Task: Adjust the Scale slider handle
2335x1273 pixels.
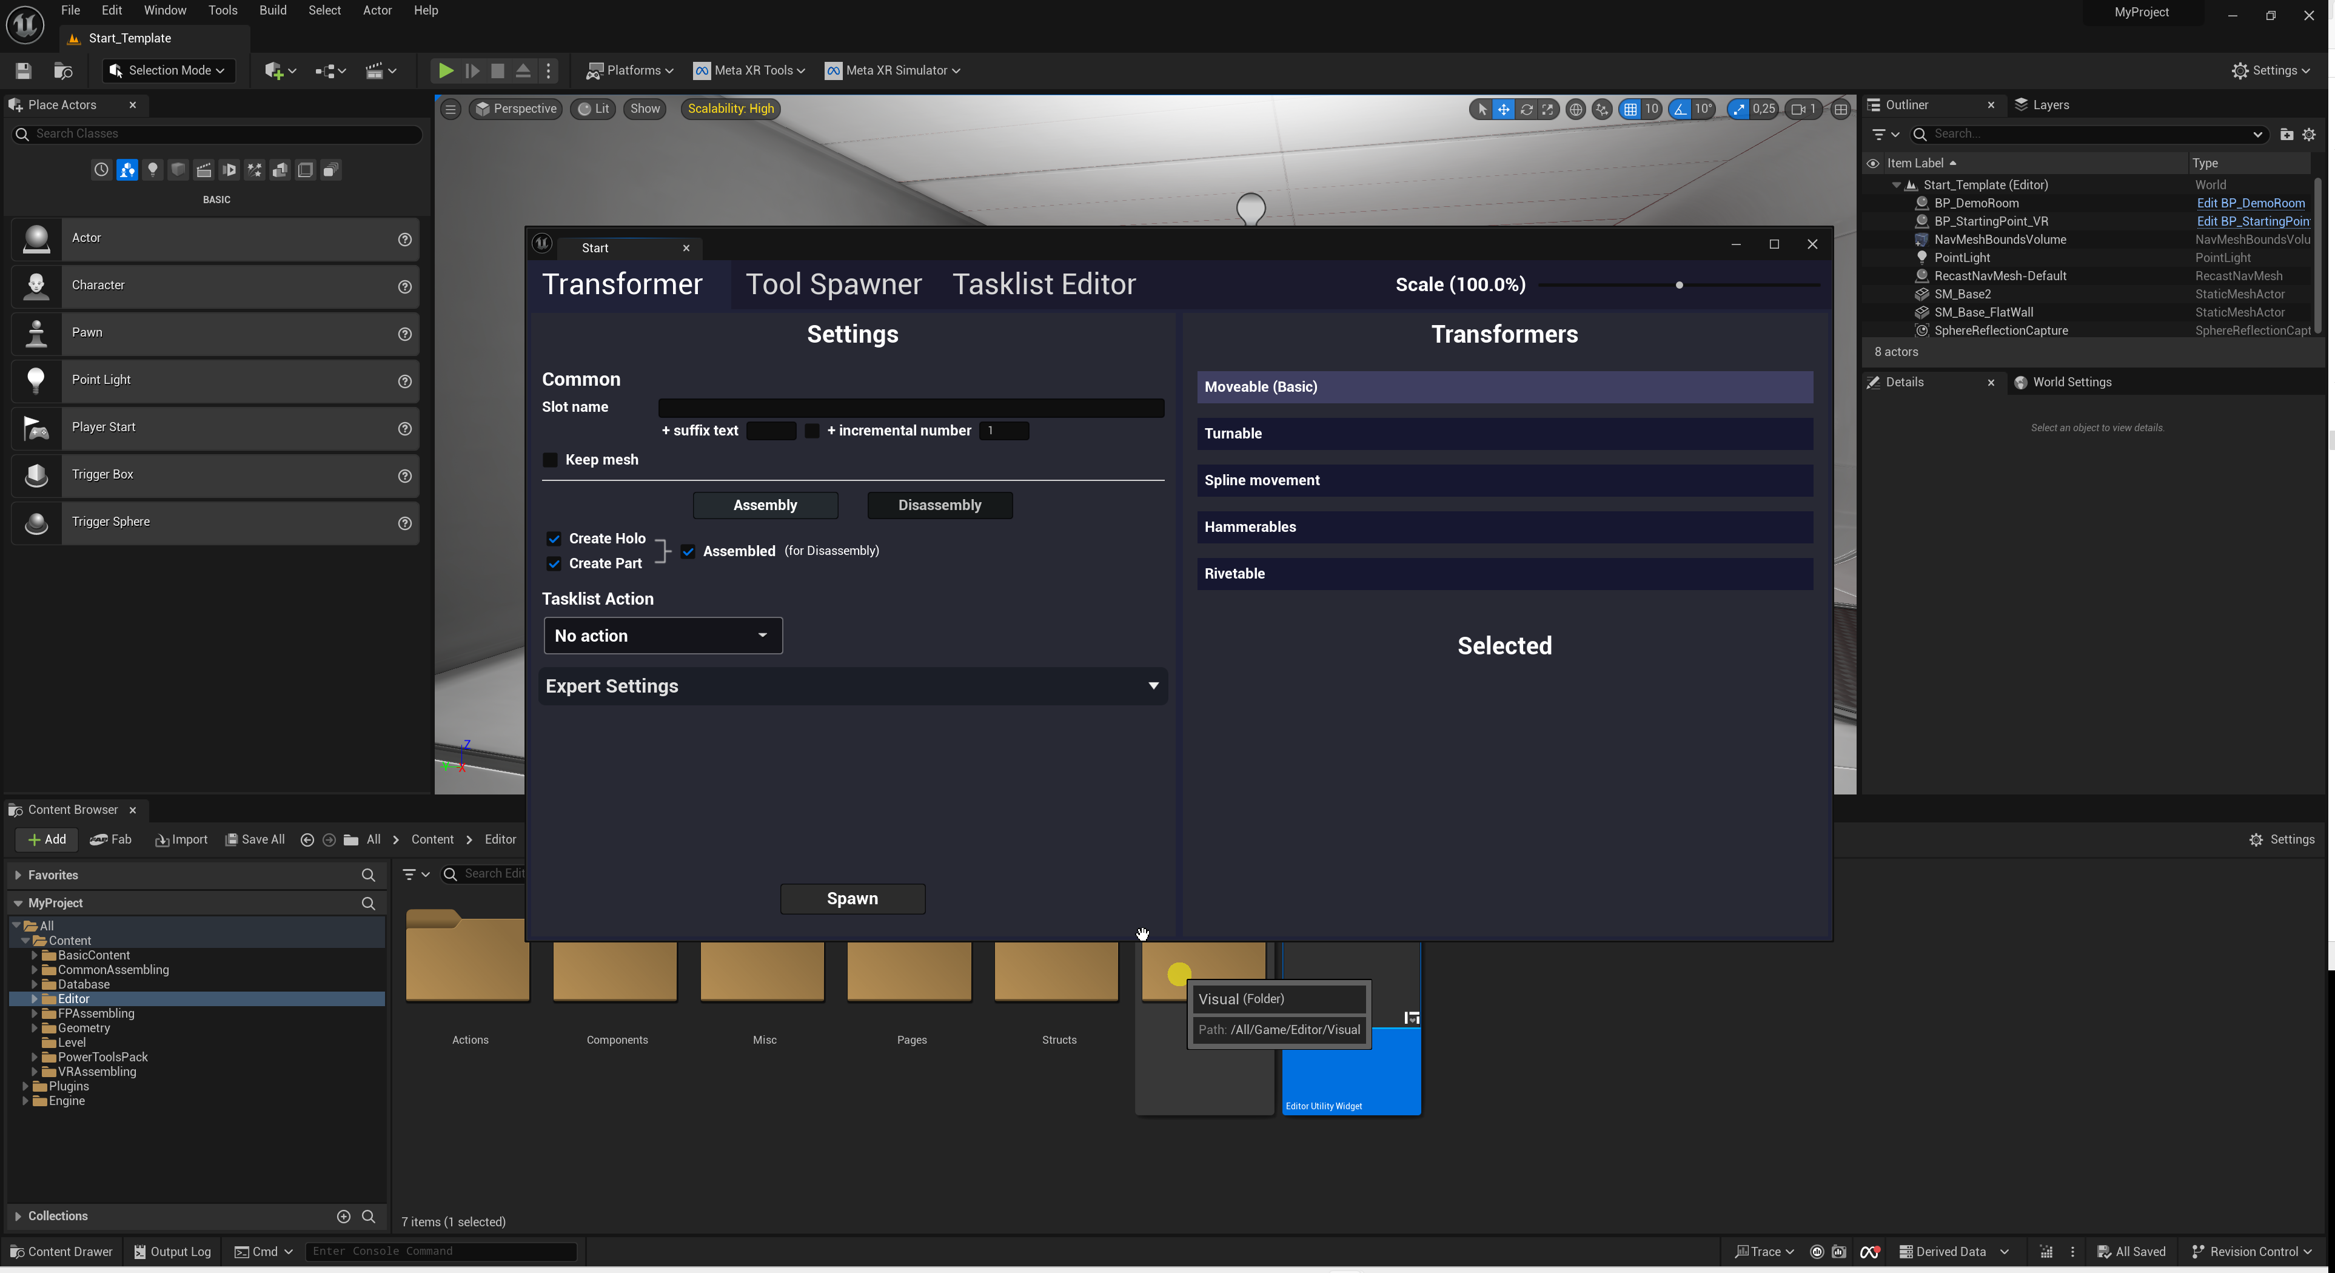Action: [x=1679, y=284]
